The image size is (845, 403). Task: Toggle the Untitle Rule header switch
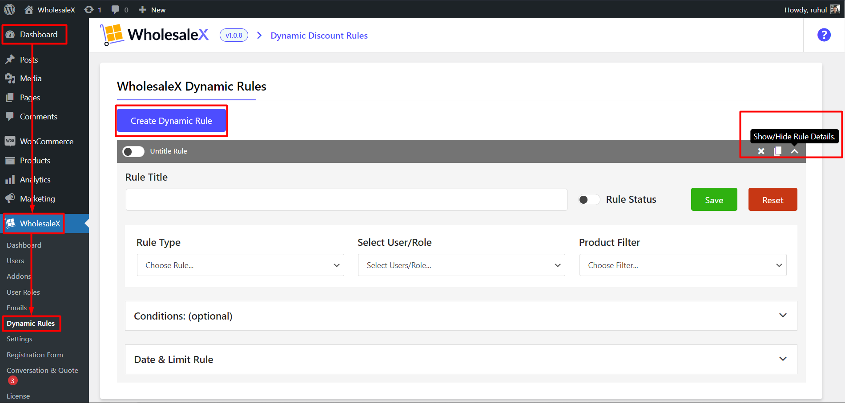click(133, 152)
